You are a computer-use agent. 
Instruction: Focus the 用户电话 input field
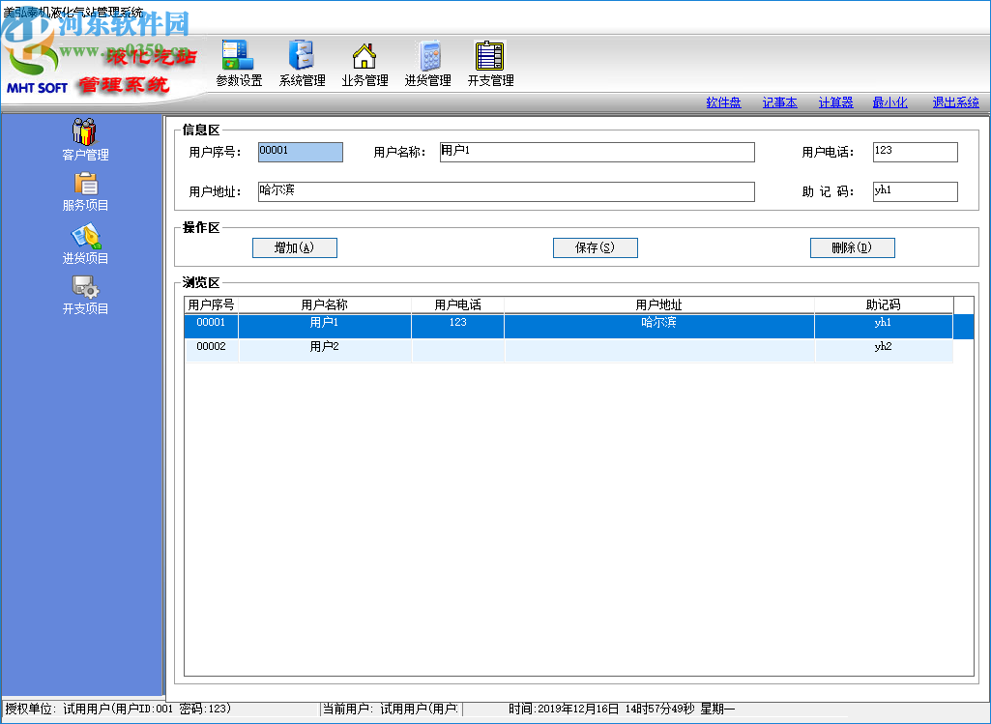[916, 153]
